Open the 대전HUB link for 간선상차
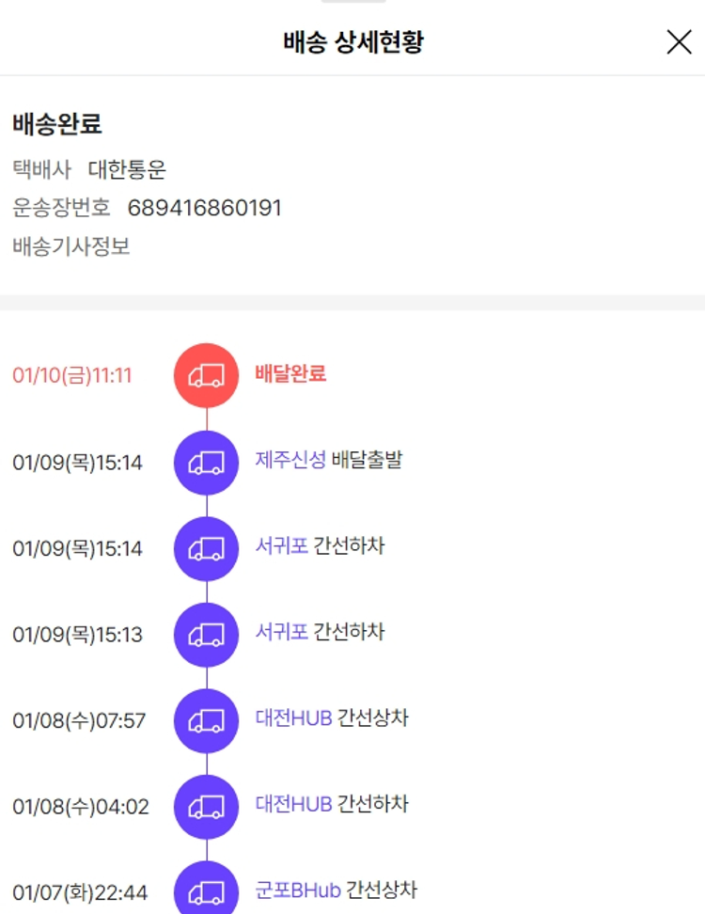Image resolution: width=705 pixels, height=914 pixels. click(x=293, y=719)
